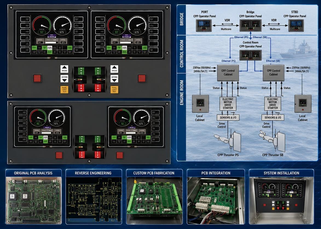Image resolution: width=321 pixels, height=229 pixels.
Task: Click the Bridge CPP Operator Panel image
Action: pos(251,26)
